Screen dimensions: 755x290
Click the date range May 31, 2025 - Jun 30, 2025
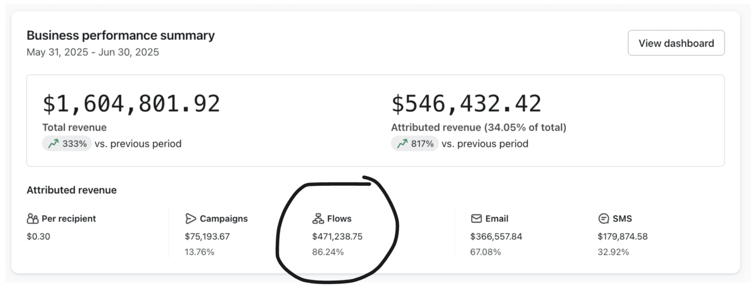[x=93, y=52]
